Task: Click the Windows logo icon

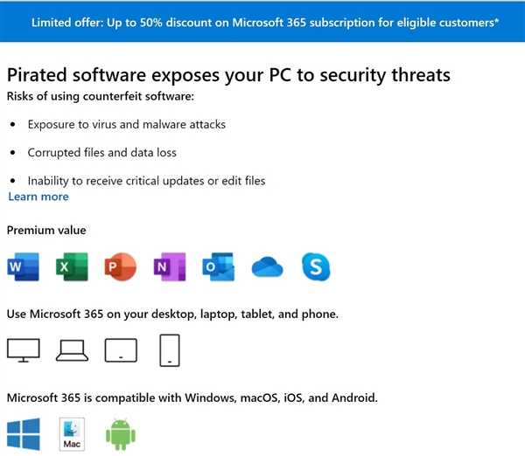Action: click(23, 433)
